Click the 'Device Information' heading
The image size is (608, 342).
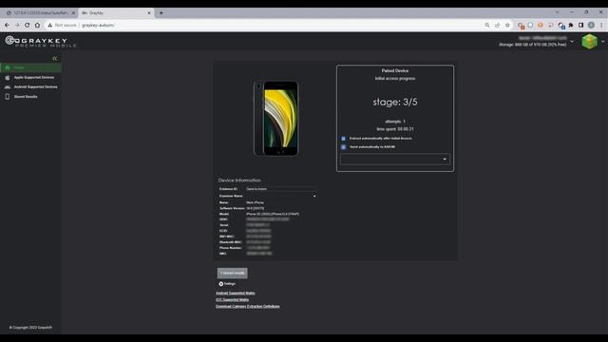239,180
